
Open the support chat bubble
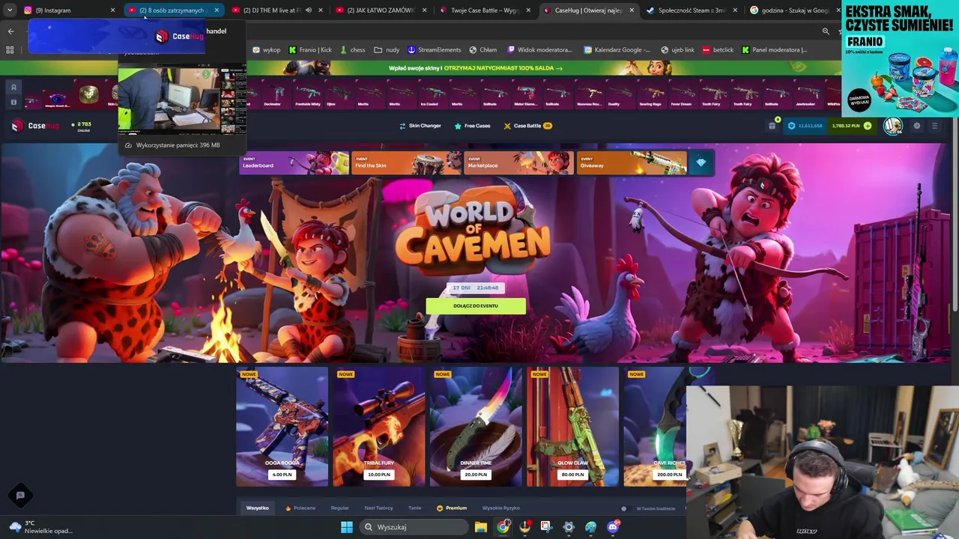coord(20,495)
